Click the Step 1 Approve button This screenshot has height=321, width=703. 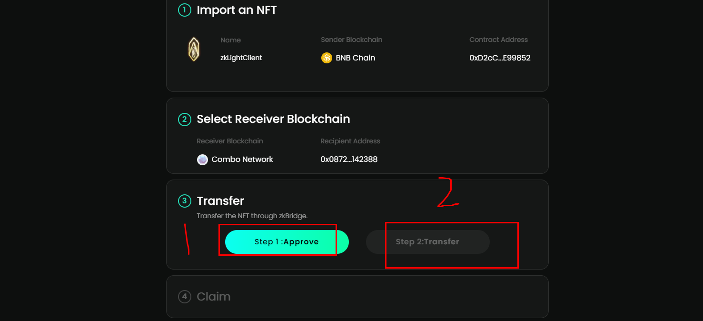tap(287, 242)
